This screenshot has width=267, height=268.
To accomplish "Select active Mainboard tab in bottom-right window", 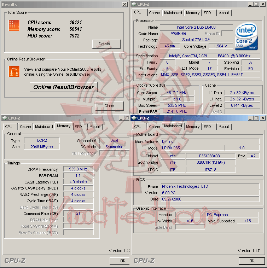I will [x=173, y=126].
